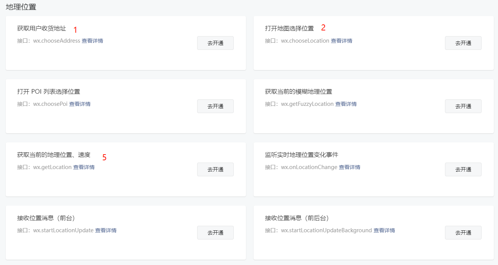498x265 pixels.
Task: Click 去开通 for wx.chooseLocation
Action: (x=463, y=43)
